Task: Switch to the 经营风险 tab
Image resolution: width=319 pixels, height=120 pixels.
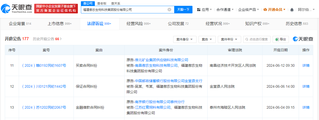Action: coord(139,24)
